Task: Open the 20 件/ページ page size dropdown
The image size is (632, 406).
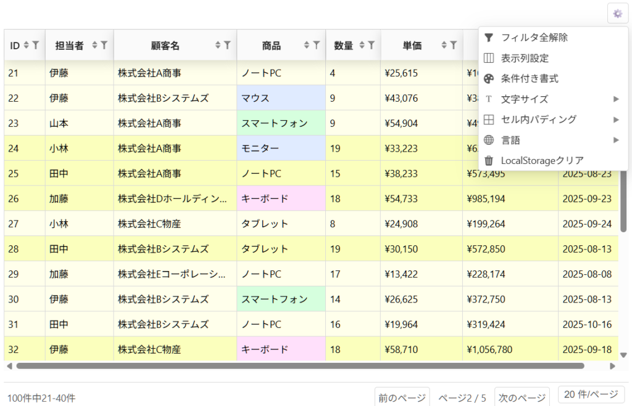Action: pos(591,394)
